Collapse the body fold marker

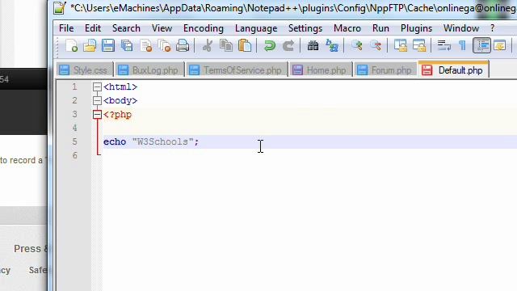tap(97, 100)
